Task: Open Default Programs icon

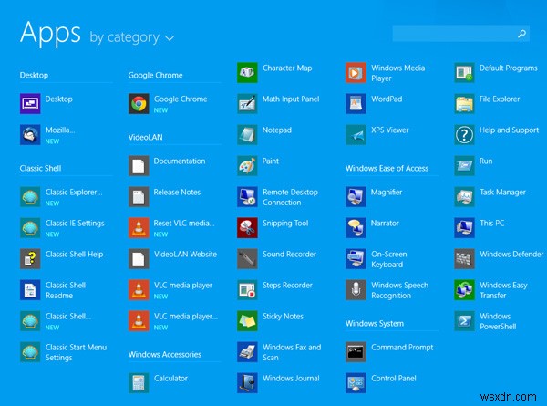Action: pyautogui.click(x=464, y=73)
